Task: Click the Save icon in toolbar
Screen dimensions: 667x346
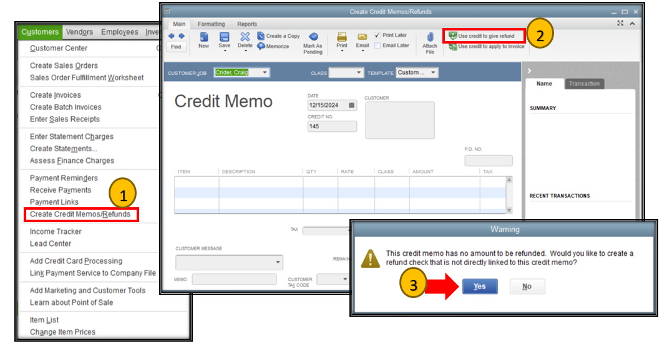Action: coord(224,37)
